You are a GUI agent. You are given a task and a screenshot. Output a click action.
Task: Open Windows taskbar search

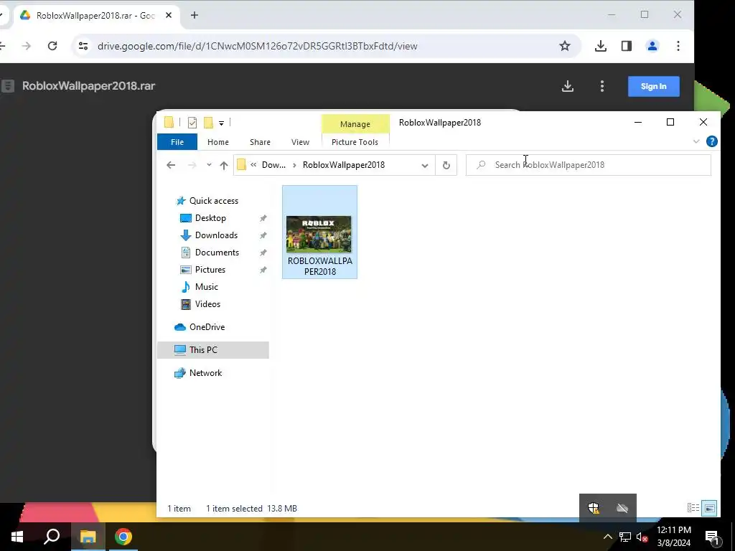pyautogui.click(x=52, y=537)
